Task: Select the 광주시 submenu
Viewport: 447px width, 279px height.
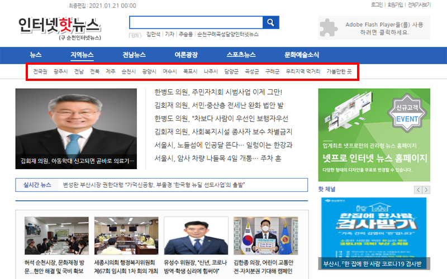Action: 61,71
